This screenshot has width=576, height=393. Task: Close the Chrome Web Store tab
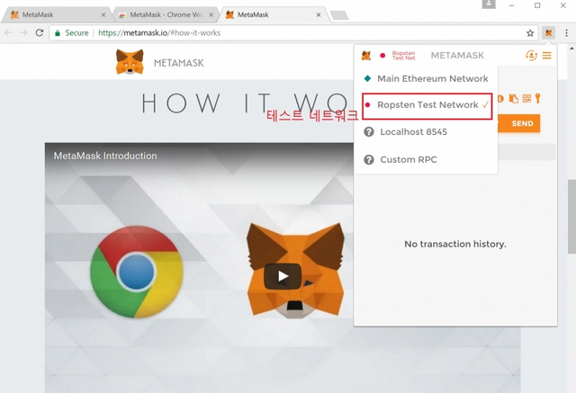(211, 14)
